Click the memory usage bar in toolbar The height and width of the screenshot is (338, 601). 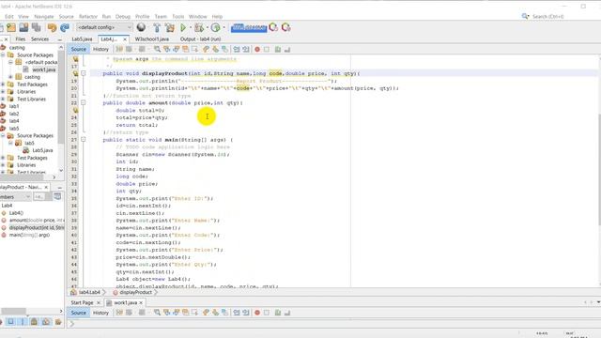click(249, 27)
